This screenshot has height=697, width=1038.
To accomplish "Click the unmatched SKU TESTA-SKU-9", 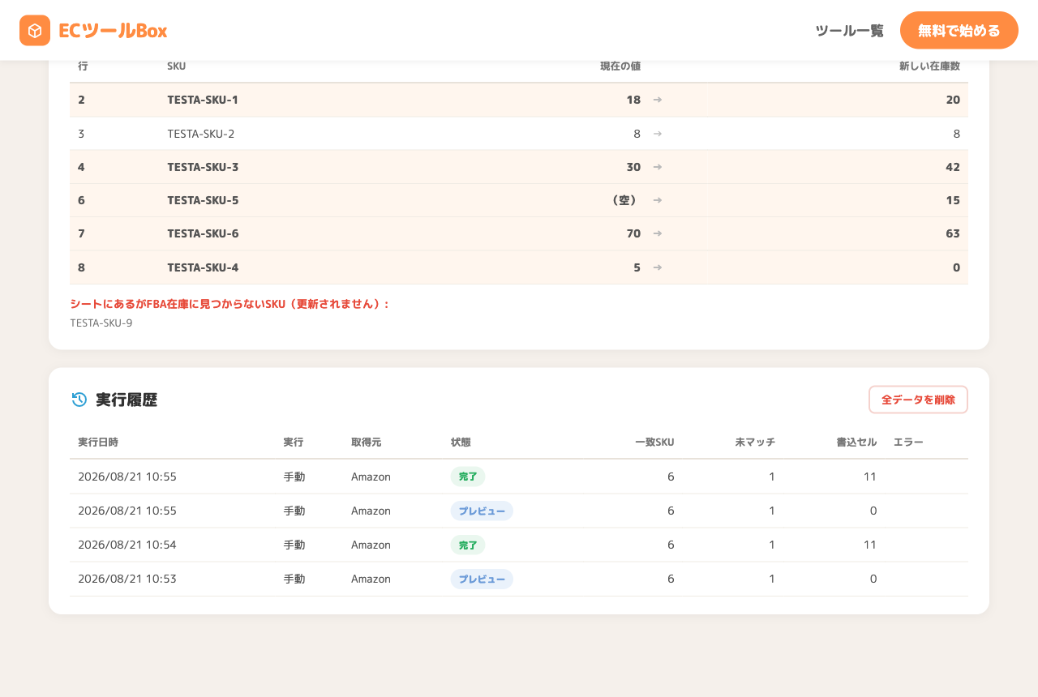I will [x=101, y=323].
